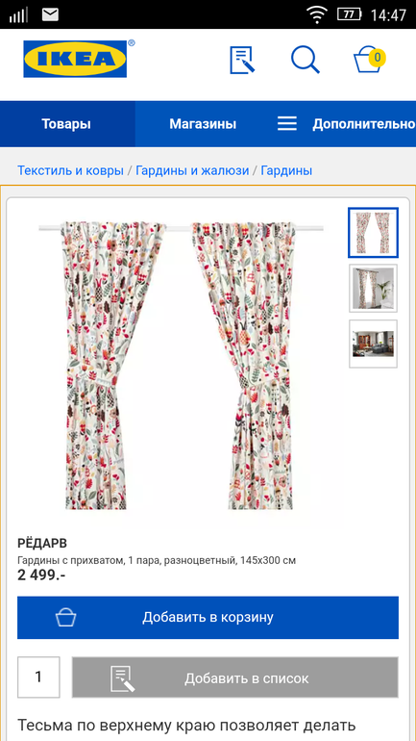Screen dimensions: 416x741
Task: Tap the list icon on Добавить в список
Action: (123, 678)
